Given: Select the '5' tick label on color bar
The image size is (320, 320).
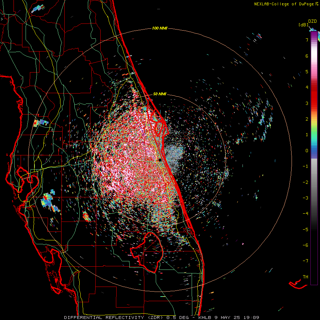Looking at the screenshot, I should pos(307,71).
